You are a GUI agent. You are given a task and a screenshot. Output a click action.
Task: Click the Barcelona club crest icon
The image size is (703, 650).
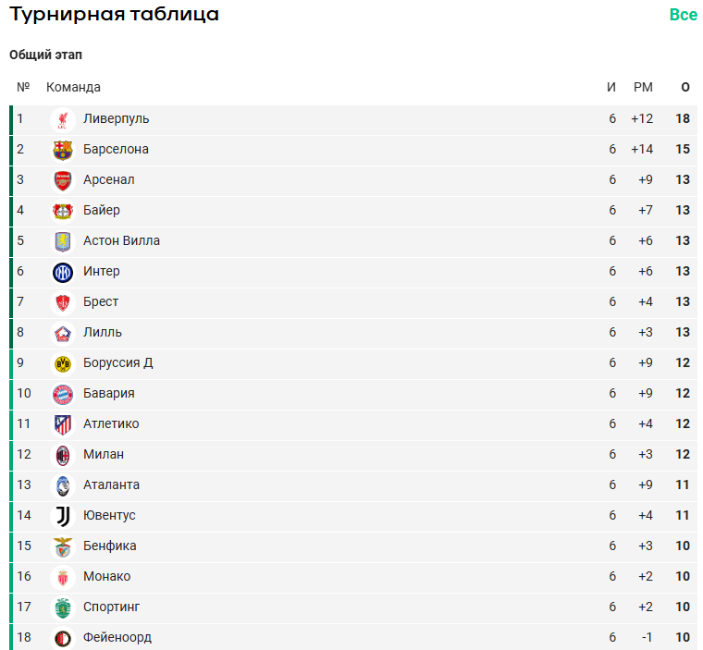click(x=62, y=150)
